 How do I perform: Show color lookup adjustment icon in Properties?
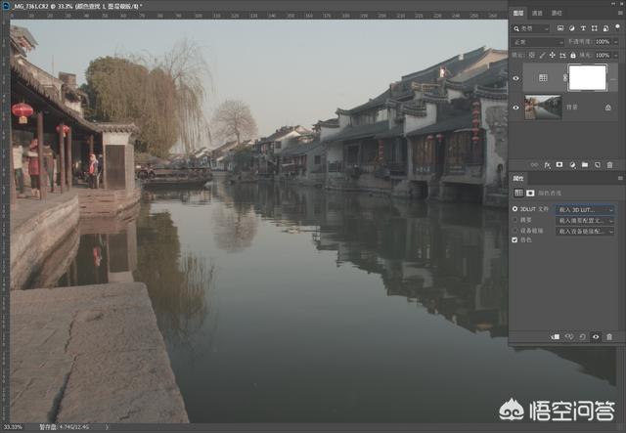(518, 193)
